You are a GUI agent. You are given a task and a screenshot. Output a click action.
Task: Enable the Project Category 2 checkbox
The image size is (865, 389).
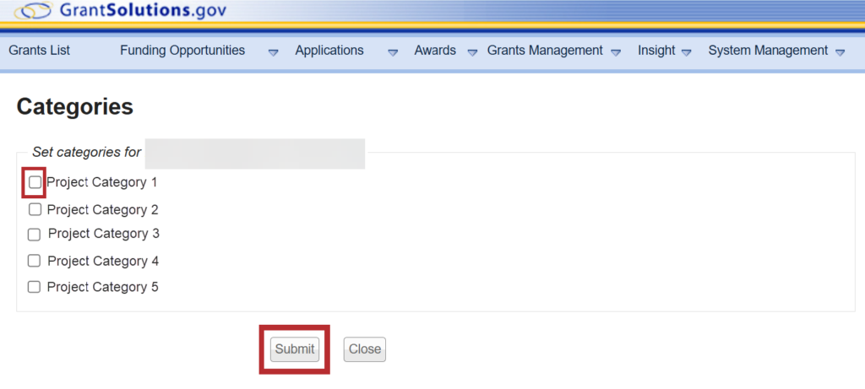pyautogui.click(x=35, y=210)
